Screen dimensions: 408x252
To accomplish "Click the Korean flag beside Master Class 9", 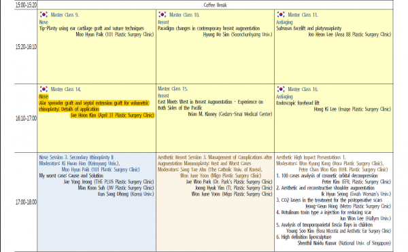I will 44,14.
